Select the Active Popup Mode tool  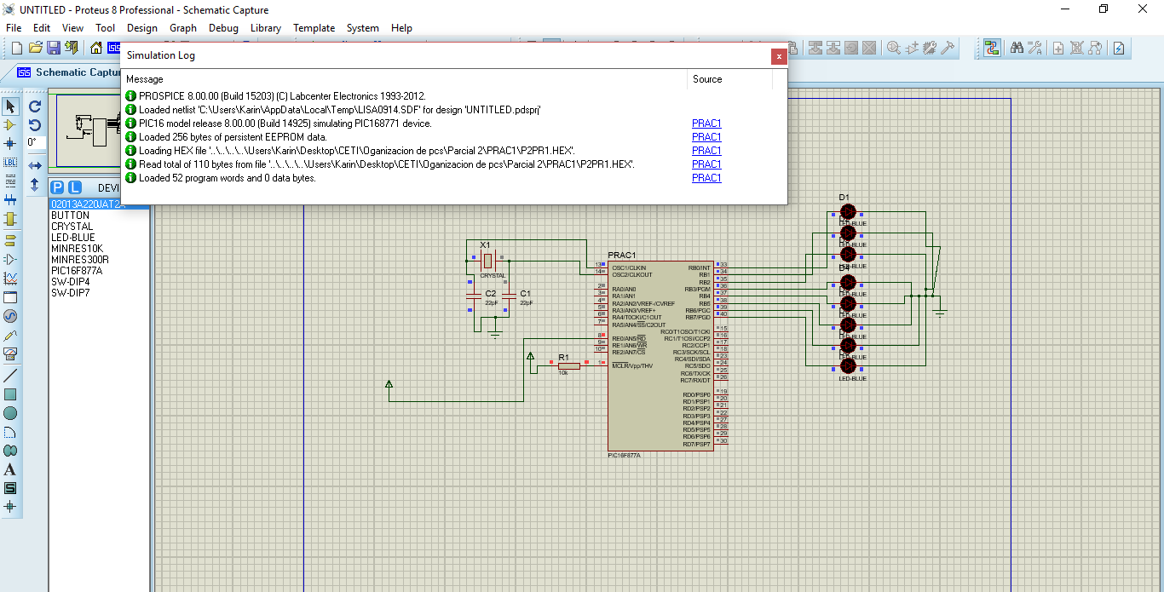[x=10, y=297]
